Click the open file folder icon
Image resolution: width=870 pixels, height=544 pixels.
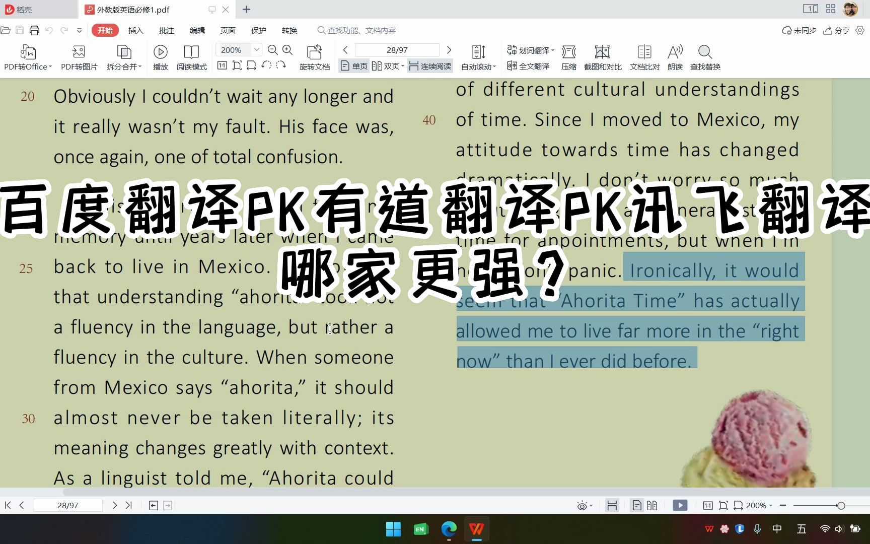click(x=6, y=31)
